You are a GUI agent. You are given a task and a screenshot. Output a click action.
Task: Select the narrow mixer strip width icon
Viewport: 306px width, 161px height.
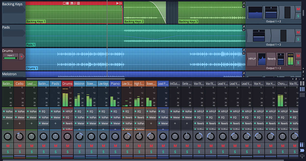click(x=302, y=95)
